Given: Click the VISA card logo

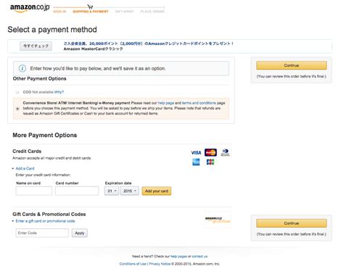Looking at the screenshot, I should 196,152.
